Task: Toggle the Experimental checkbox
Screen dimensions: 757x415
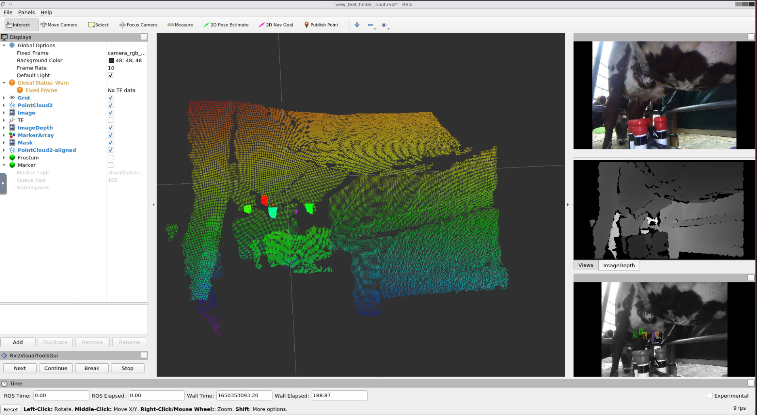Action: 710,396
